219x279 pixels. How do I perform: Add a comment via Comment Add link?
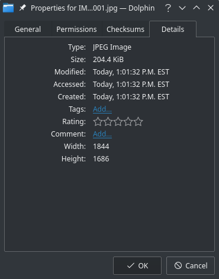point(102,134)
